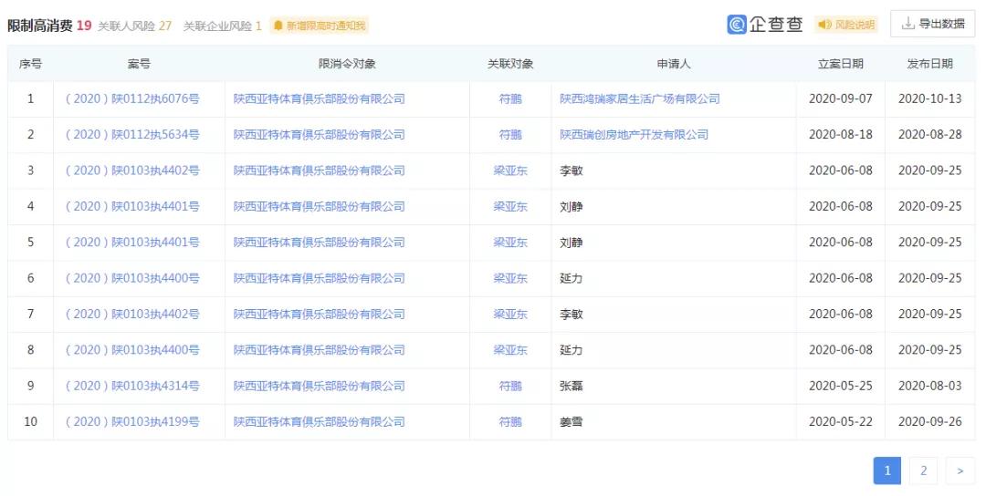Image resolution: width=986 pixels, height=496 pixels.
Task: Select applicant 姜雪 in row 10
Action: (572, 421)
